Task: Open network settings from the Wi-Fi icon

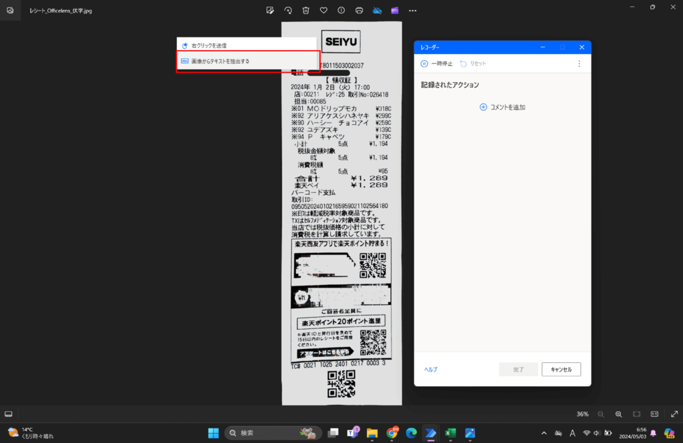Action: (587, 433)
